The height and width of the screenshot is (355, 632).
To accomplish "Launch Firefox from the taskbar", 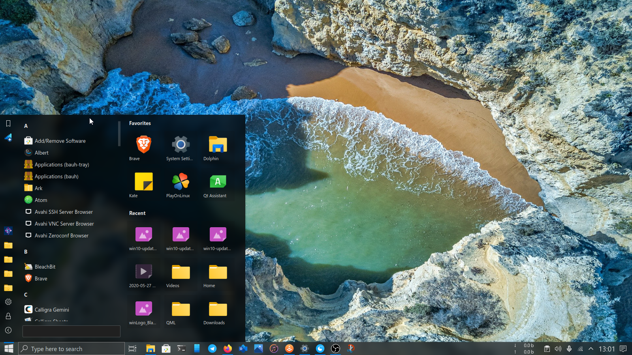I will point(228,349).
